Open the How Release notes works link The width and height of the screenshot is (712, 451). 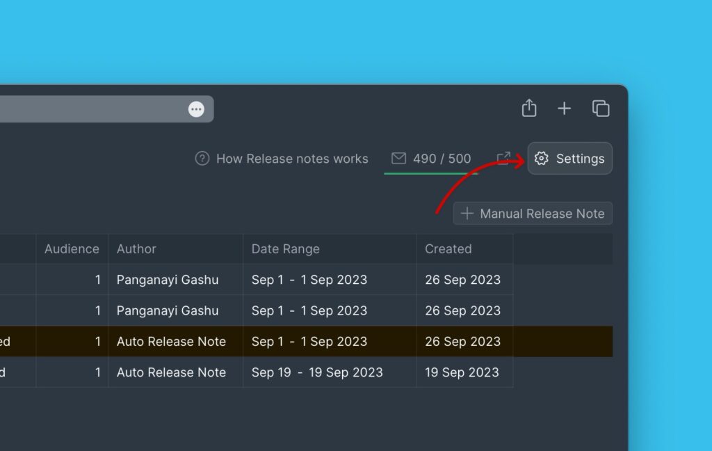(293, 159)
